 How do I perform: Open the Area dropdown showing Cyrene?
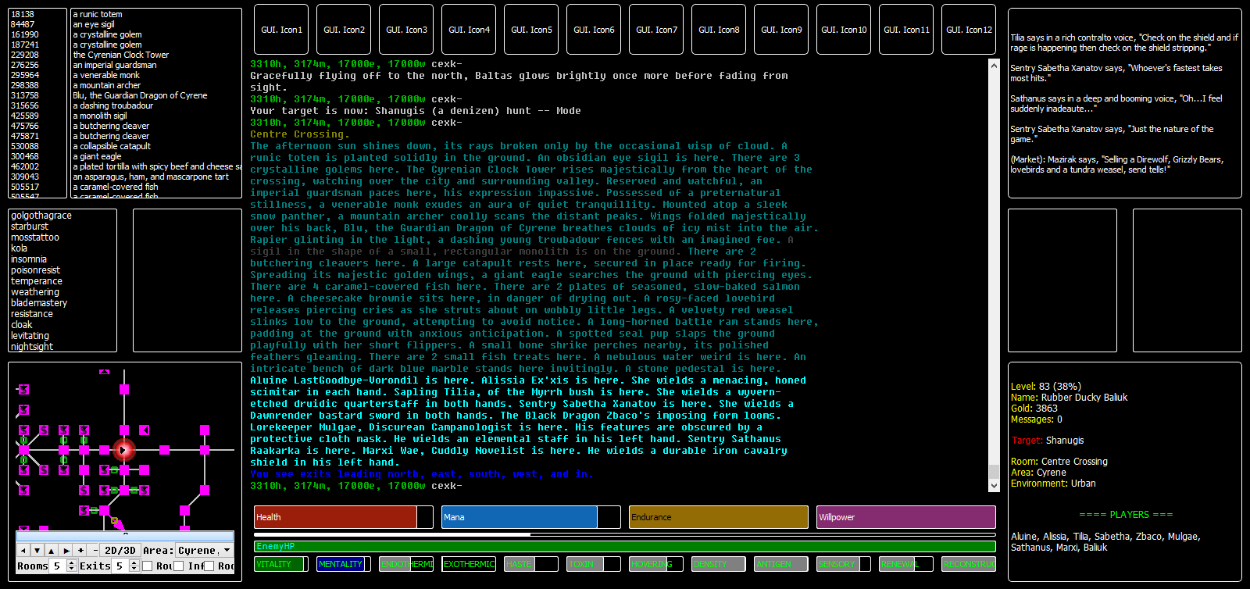click(205, 550)
